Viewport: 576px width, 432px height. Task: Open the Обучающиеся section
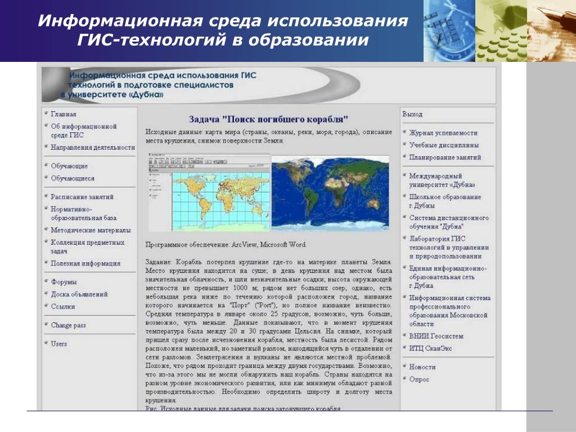[73, 178]
